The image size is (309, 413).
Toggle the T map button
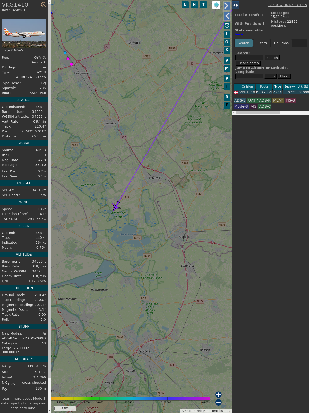pos(203,5)
